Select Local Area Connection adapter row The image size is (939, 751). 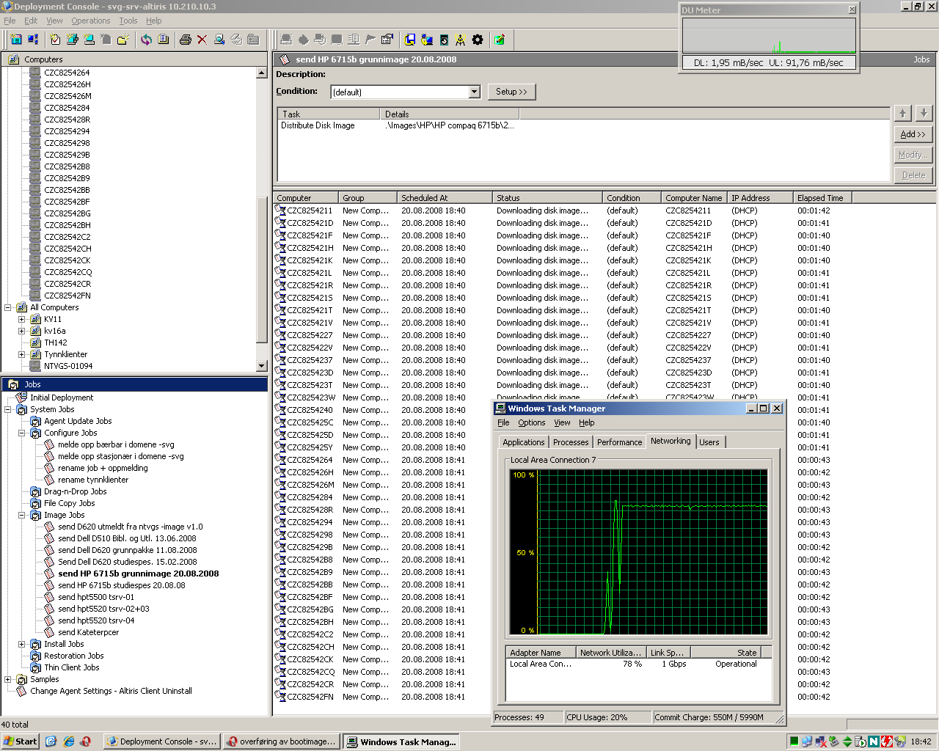click(638, 664)
